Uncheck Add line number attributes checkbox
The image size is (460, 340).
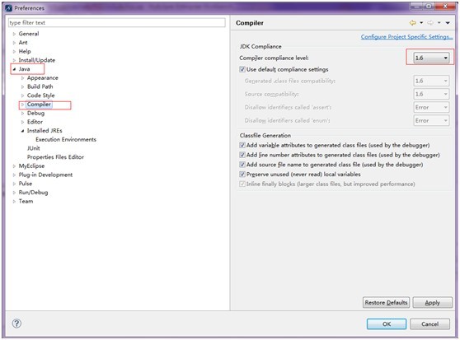click(242, 155)
